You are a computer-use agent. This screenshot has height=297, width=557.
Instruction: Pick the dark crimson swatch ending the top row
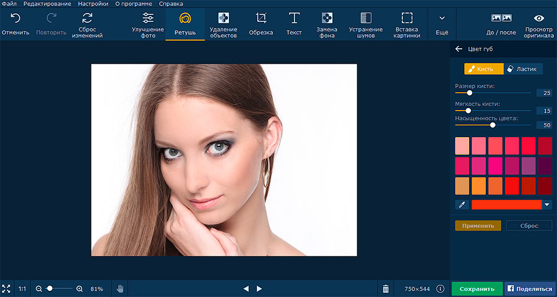point(545,146)
